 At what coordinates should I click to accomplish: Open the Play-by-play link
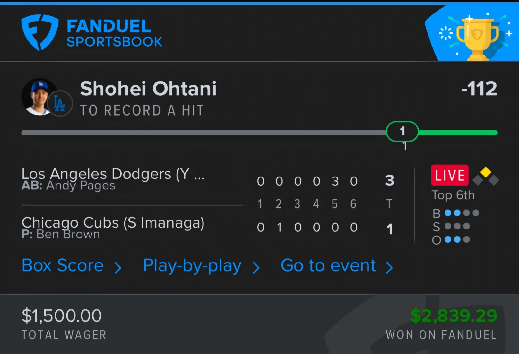coord(192,266)
